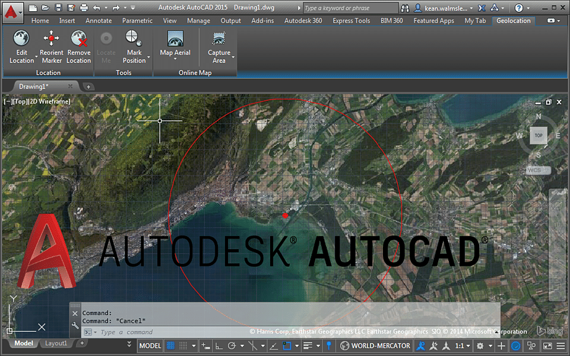Click the Save icon in Quick Access toolbar
The height and width of the screenshot is (356, 570).
click(x=57, y=7)
